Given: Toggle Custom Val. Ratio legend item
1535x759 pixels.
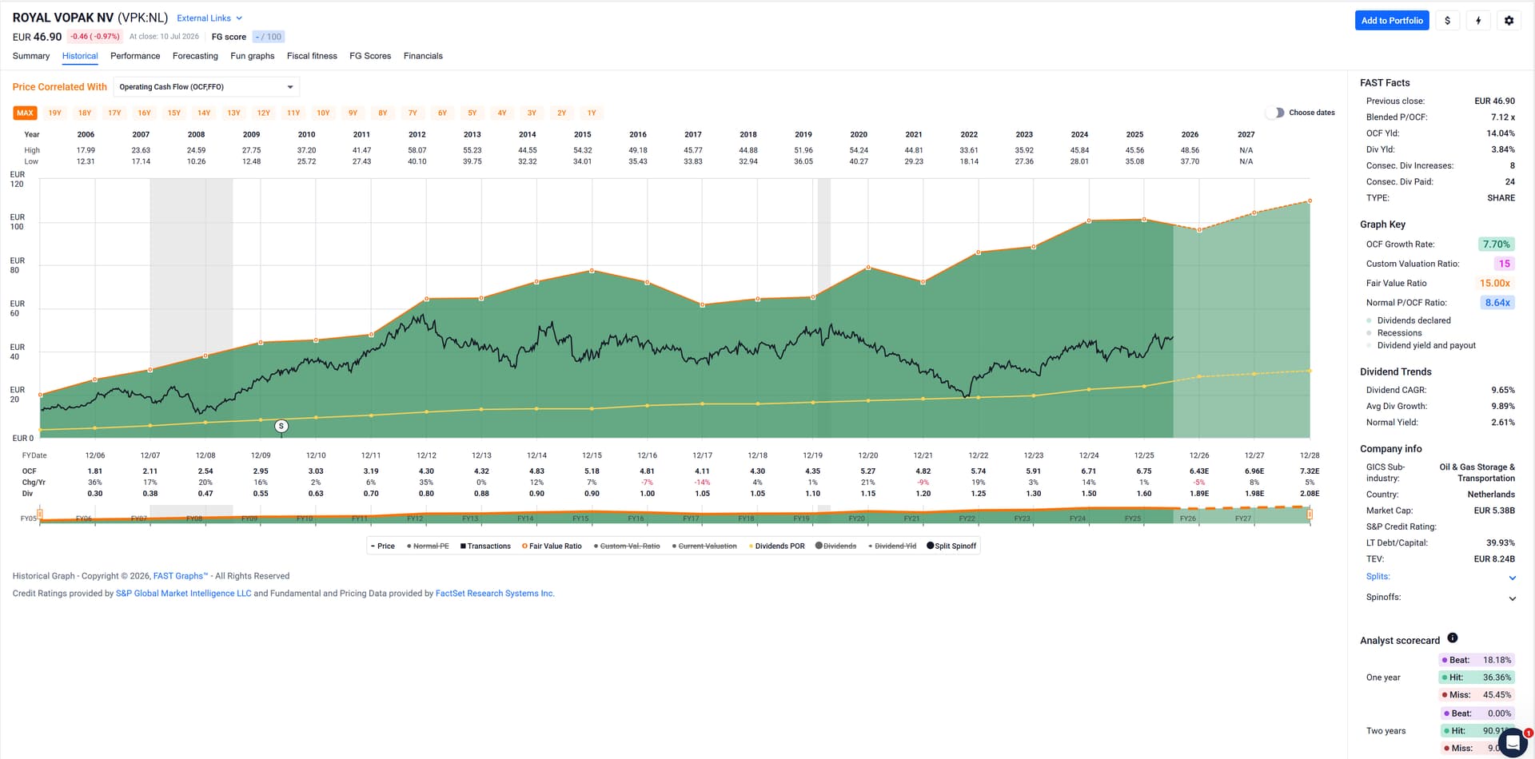Looking at the screenshot, I should tap(627, 546).
